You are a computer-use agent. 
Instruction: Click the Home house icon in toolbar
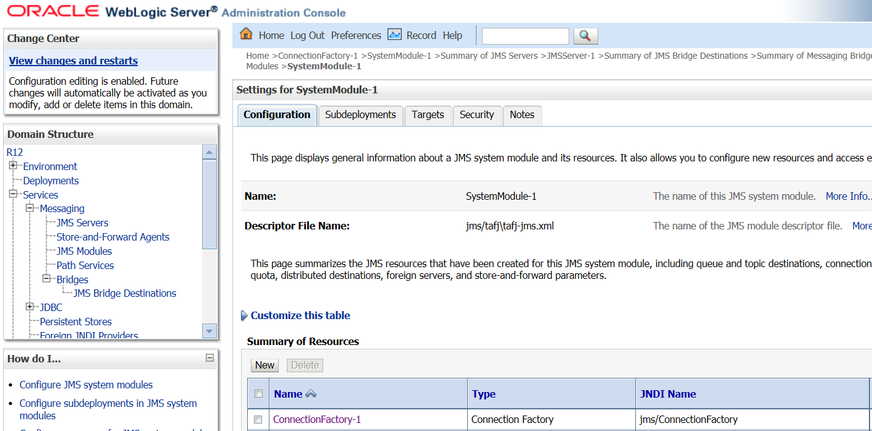coord(246,35)
